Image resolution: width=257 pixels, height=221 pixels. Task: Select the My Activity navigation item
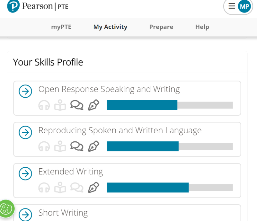[x=110, y=27]
